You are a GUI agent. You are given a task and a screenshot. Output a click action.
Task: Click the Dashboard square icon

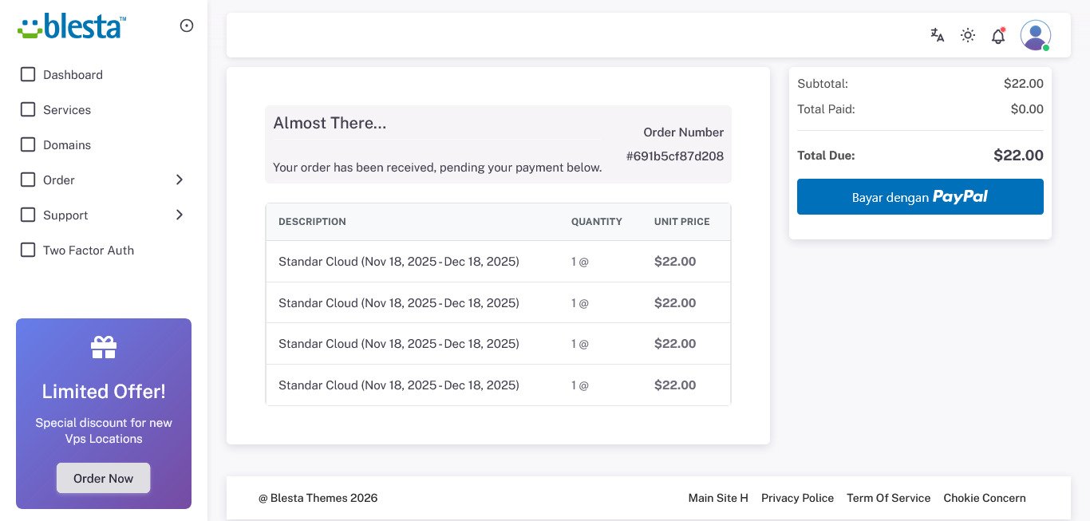tap(28, 74)
